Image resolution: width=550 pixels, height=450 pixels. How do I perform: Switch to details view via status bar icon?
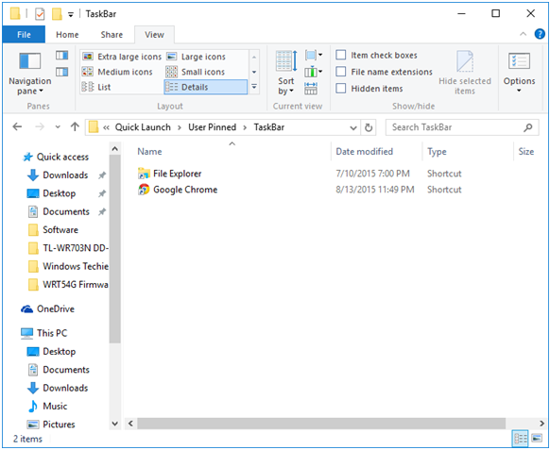pyautogui.click(x=520, y=439)
